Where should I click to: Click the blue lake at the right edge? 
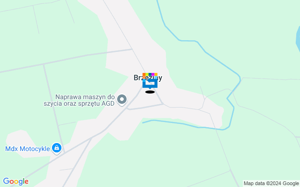click(298, 39)
